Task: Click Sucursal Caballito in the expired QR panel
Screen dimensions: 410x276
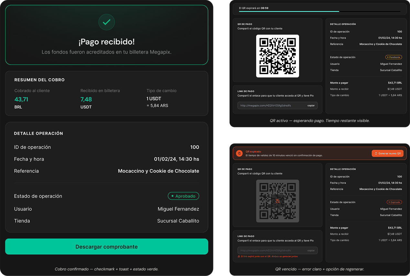Action: click(x=391, y=215)
